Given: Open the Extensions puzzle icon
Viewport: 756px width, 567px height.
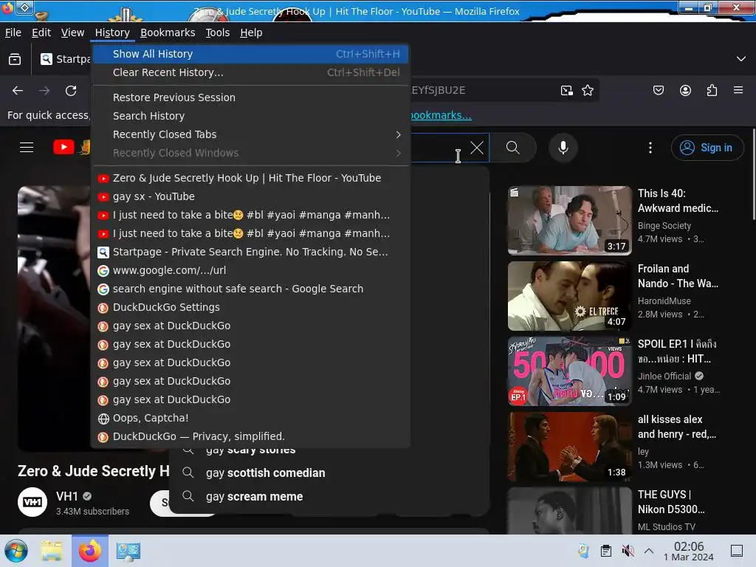Looking at the screenshot, I should [x=712, y=90].
